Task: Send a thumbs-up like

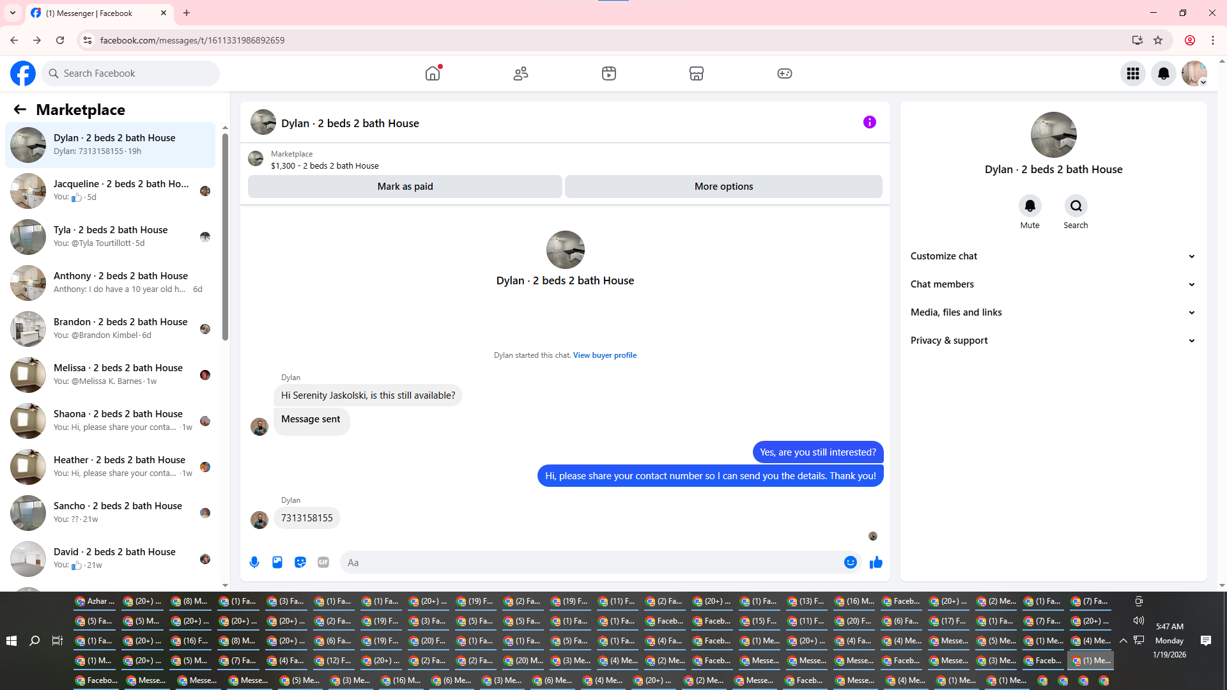Action: click(876, 562)
